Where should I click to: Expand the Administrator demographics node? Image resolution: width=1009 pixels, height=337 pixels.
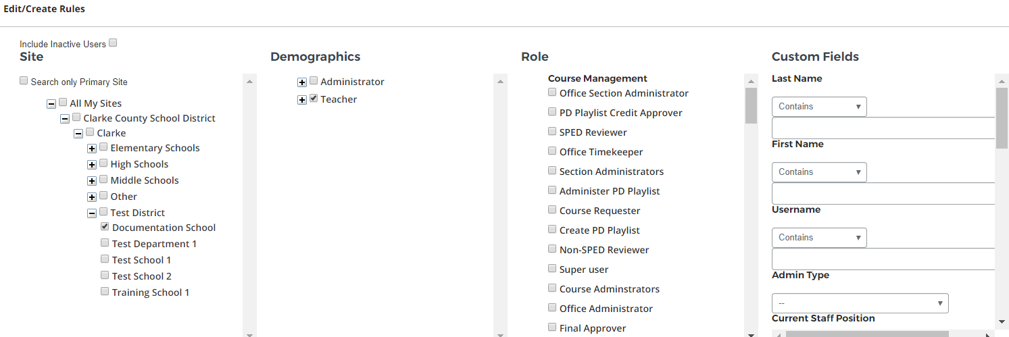coord(302,82)
